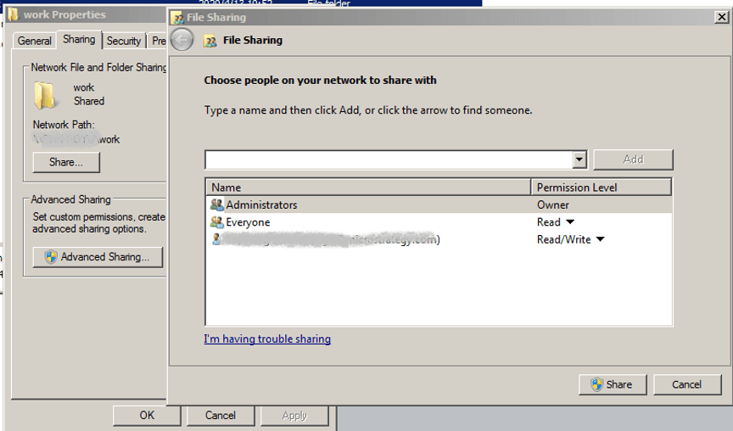Open the name combo box dropdown arrow
Image resolution: width=733 pixels, height=431 pixels.
579,160
